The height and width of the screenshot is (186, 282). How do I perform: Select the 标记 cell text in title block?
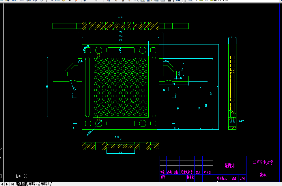[163, 172]
